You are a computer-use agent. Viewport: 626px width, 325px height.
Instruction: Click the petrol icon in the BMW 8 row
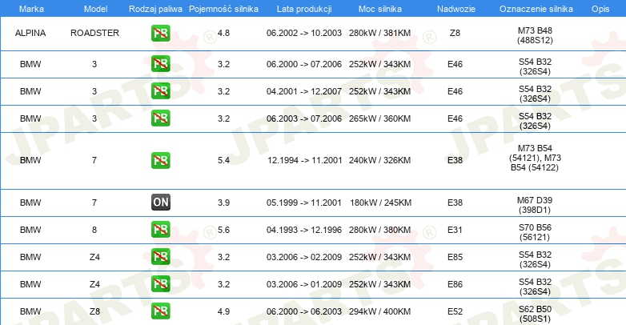coord(160,230)
